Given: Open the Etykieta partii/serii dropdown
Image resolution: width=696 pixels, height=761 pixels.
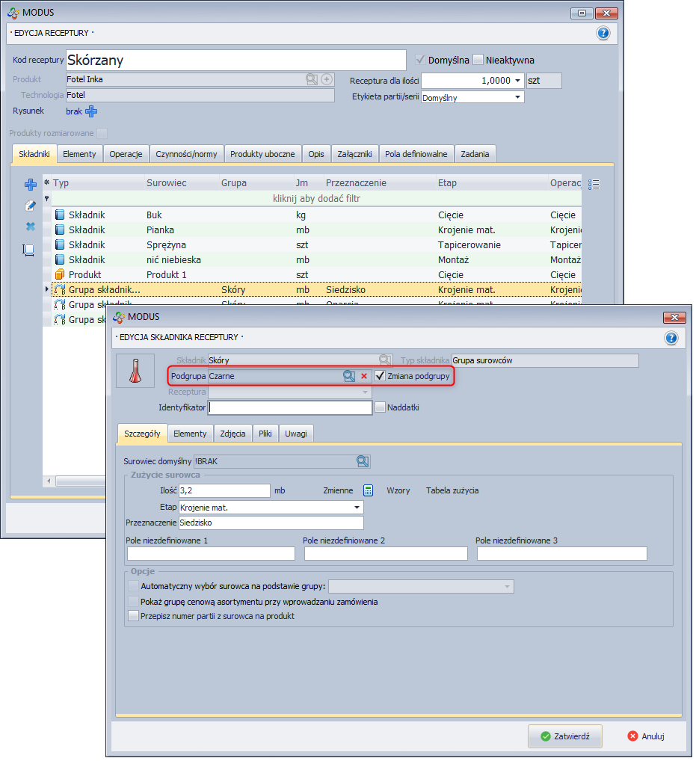Looking at the screenshot, I should click(x=517, y=97).
